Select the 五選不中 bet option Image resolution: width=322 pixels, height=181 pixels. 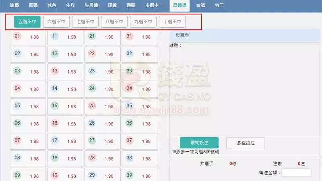tap(27, 22)
